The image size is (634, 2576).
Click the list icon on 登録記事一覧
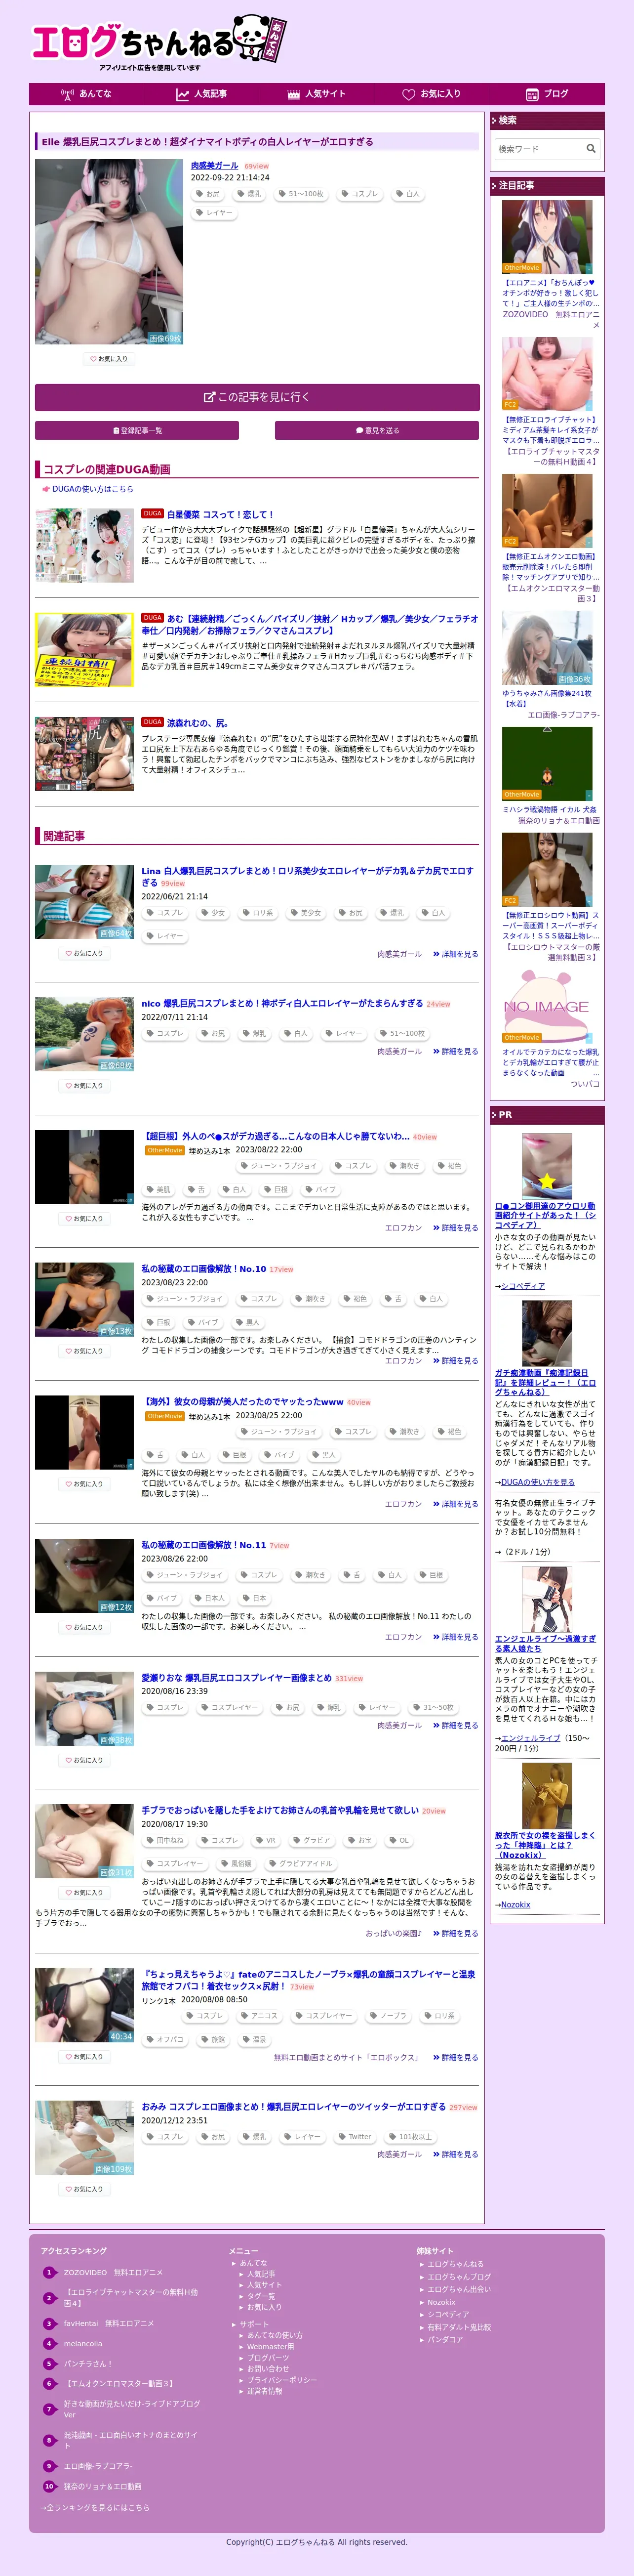(116, 431)
